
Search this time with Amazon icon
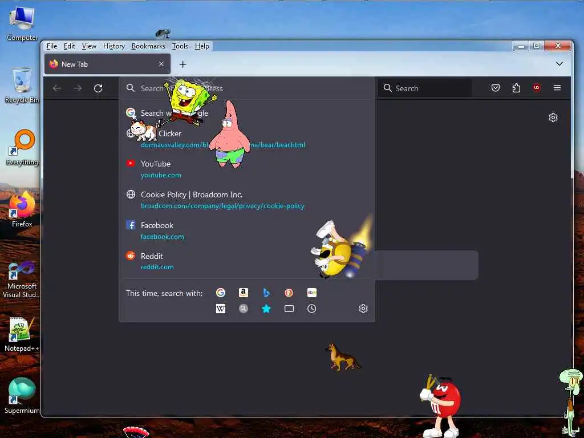(243, 293)
